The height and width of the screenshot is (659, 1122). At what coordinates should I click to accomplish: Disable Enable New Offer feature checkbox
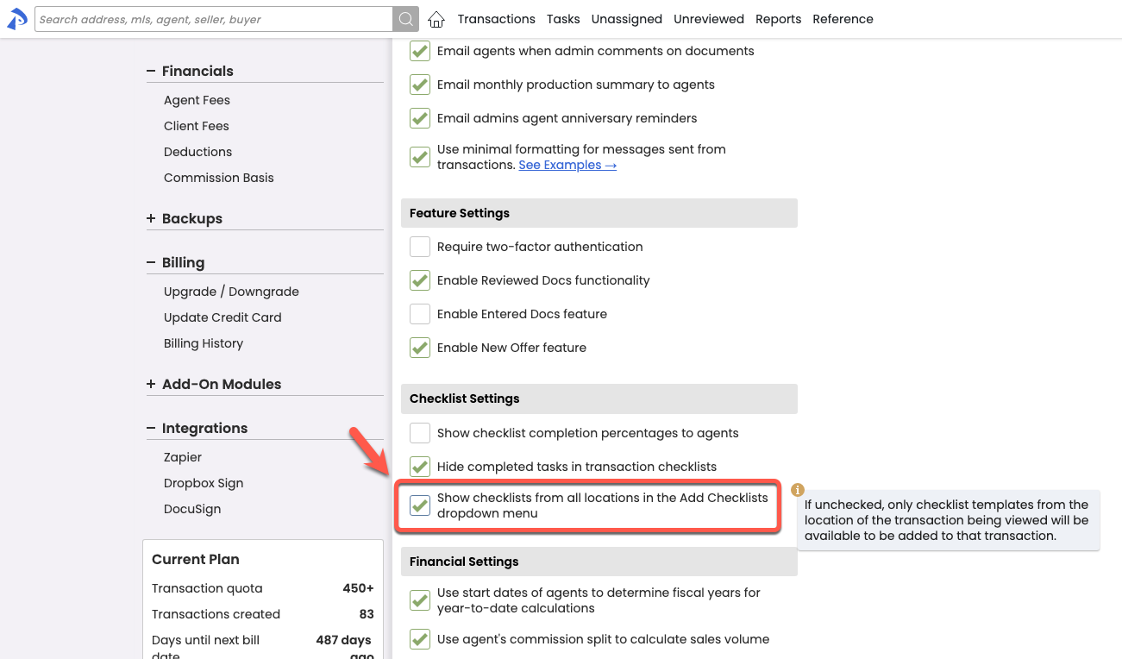click(x=420, y=348)
